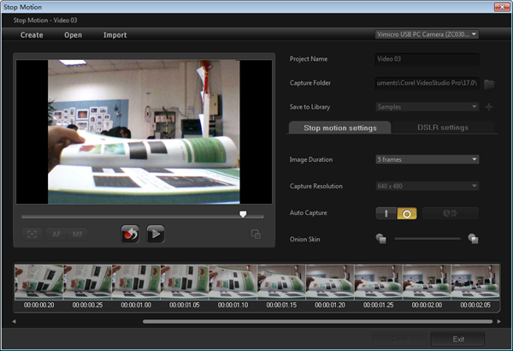
Task: Click the MF manual focus button
Action: coord(77,234)
